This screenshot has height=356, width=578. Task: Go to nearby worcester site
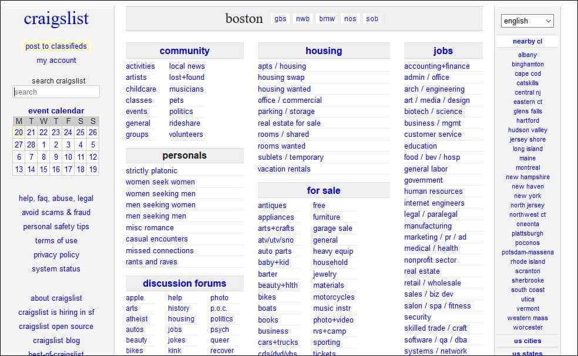coord(527,327)
